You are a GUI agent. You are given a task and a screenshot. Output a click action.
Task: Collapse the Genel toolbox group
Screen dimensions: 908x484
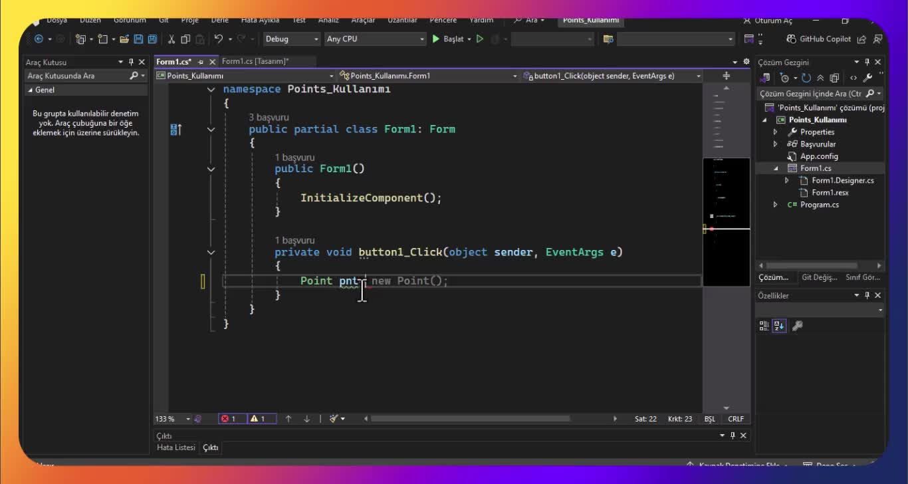30,90
